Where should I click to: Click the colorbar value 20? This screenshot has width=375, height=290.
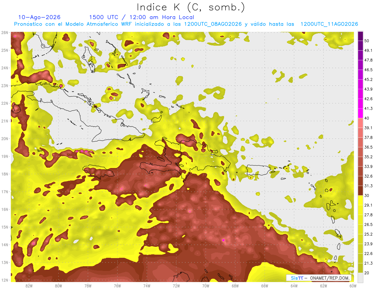(x=367, y=273)
